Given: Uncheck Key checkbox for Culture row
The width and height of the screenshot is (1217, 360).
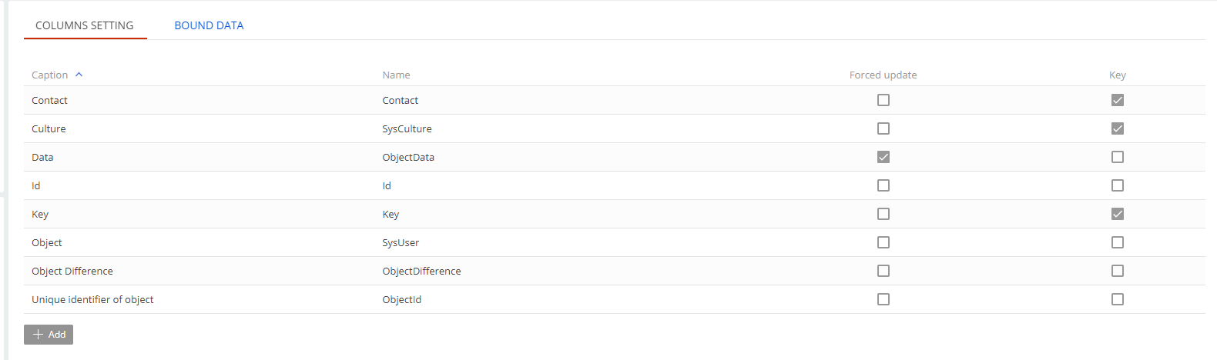Looking at the screenshot, I should point(1118,128).
